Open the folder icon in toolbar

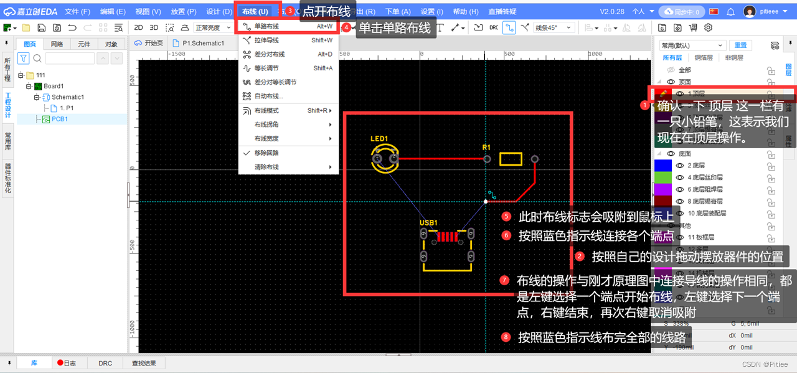[26, 27]
